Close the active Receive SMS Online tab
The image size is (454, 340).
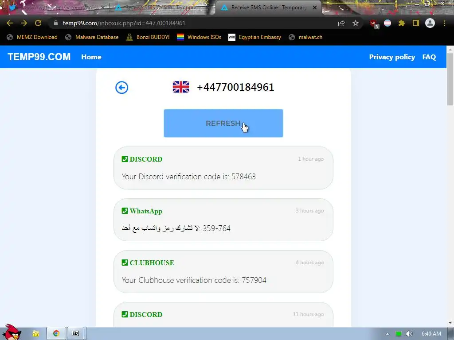315,8
